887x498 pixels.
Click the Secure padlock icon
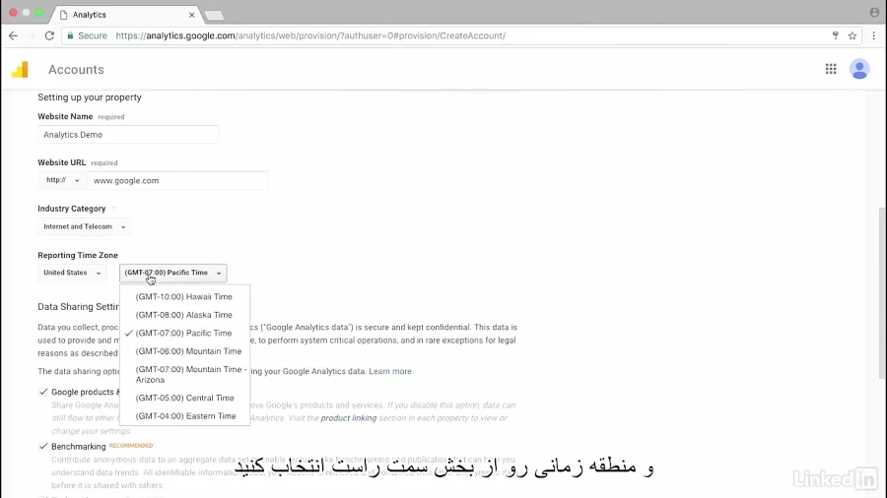tap(70, 35)
